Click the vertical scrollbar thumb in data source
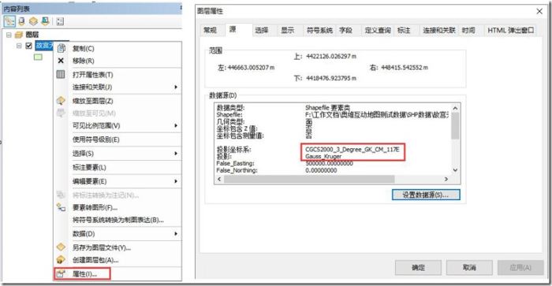The height and width of the screenshot is (286, 552). (455, 125)
